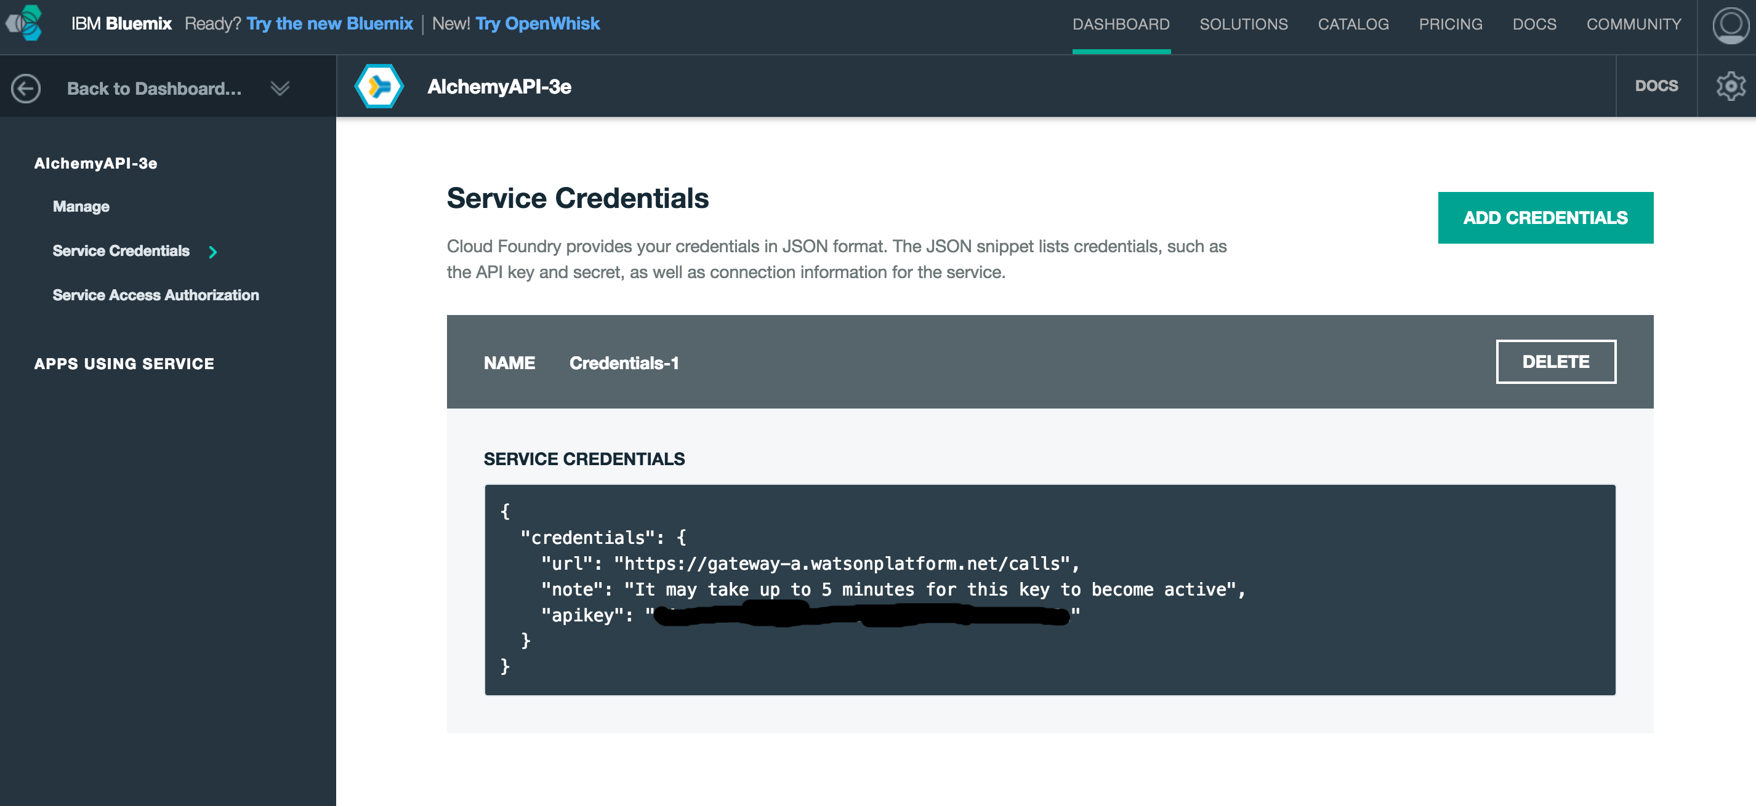1756x806 pixels.
Task: Click the IBM Bluemix logo icon
Action: [x=25, y=23]
